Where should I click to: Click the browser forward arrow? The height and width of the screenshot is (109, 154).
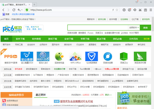click(8, 10)
